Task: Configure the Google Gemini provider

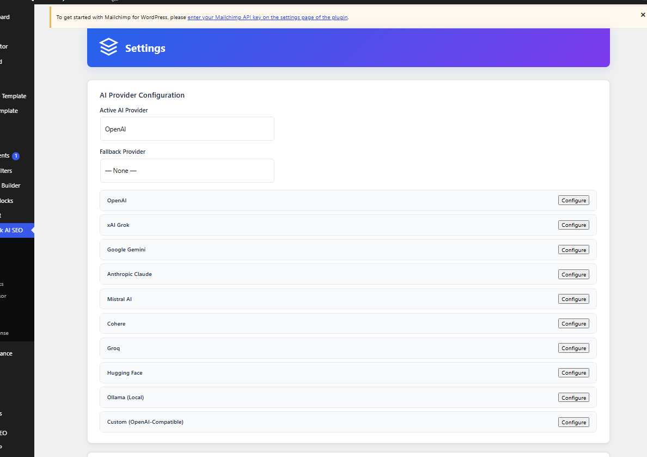Action: pyautogui.click(x=573, y=250)
